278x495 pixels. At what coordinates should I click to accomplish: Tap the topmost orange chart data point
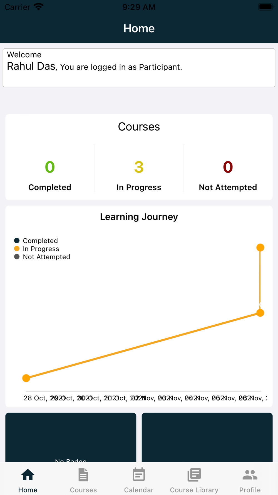click(260, 247)
